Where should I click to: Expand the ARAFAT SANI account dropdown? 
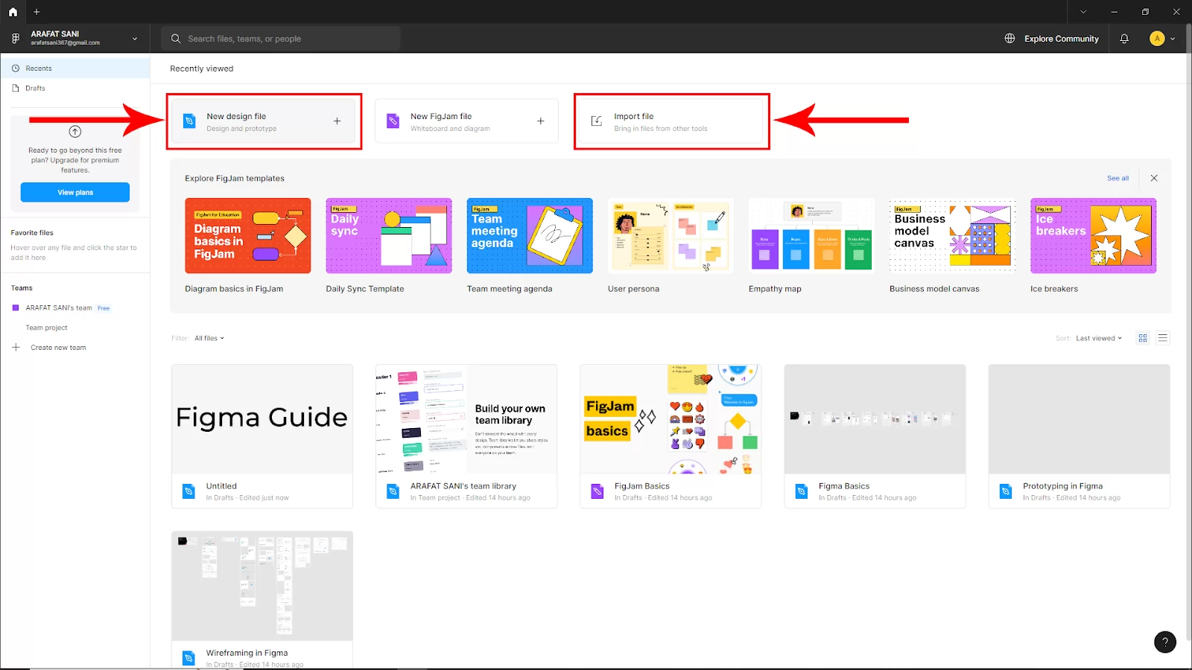135,39
